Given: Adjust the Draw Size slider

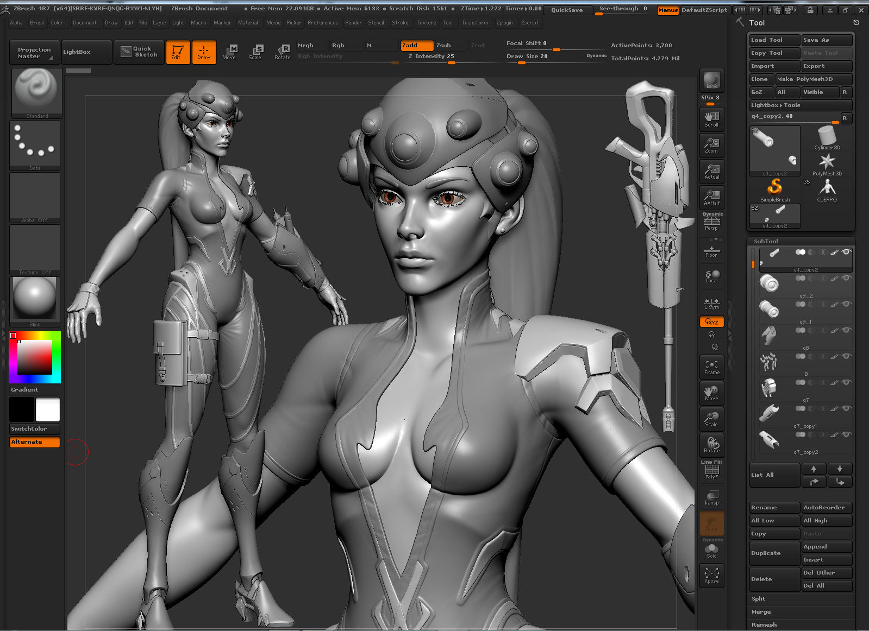Looking at the screenshot, I should (x=557, y=58).
